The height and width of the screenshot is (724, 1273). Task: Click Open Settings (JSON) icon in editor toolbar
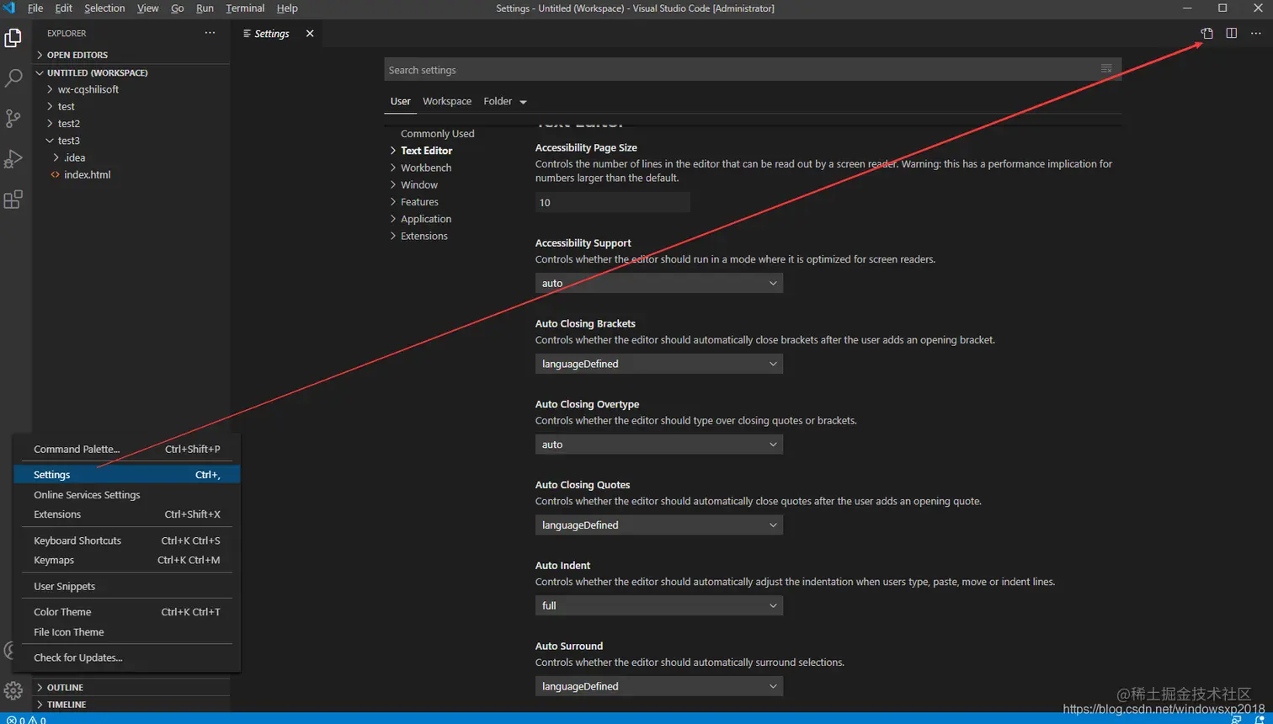[x=1206, y=34]
